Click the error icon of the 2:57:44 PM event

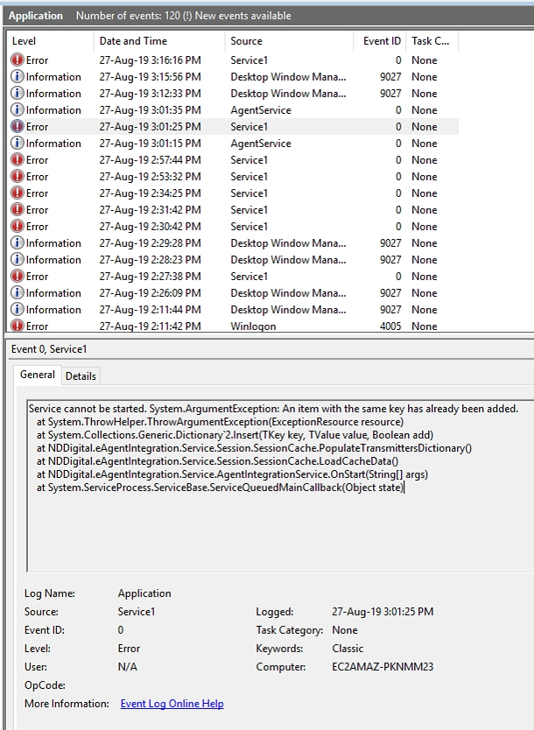(18, 160)
